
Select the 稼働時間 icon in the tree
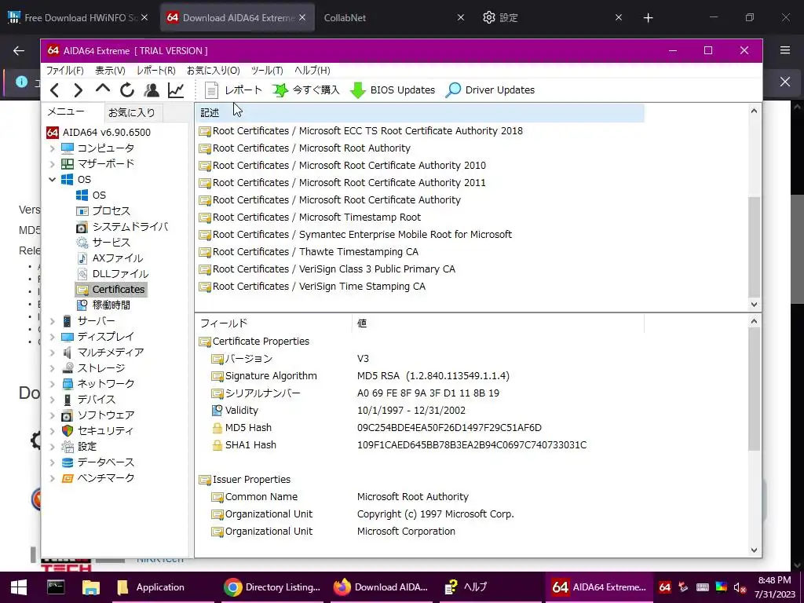click(82, 305)
